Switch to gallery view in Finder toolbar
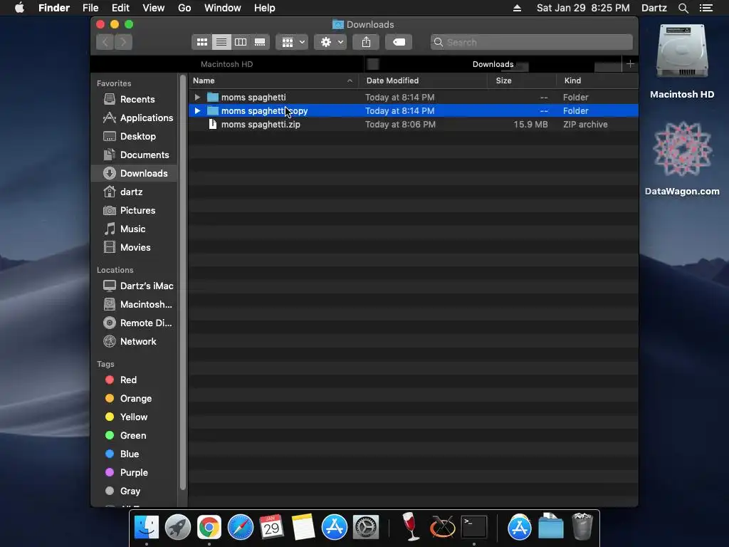The height and width of the screenshot is (547, 729). (260, 42)
